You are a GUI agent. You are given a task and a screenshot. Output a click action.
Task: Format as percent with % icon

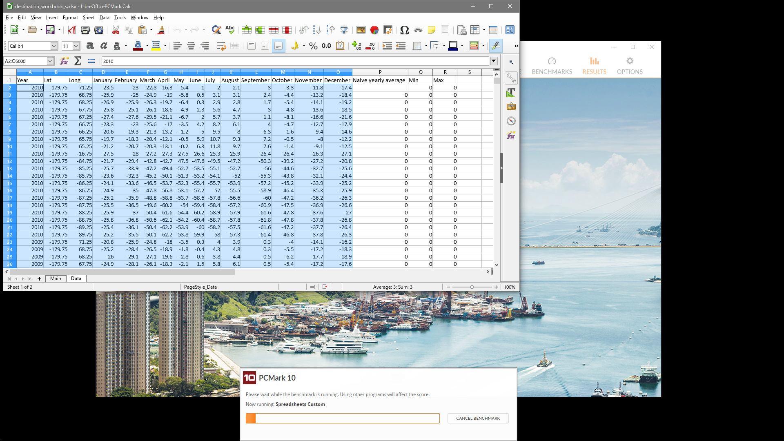click(313, 46)
